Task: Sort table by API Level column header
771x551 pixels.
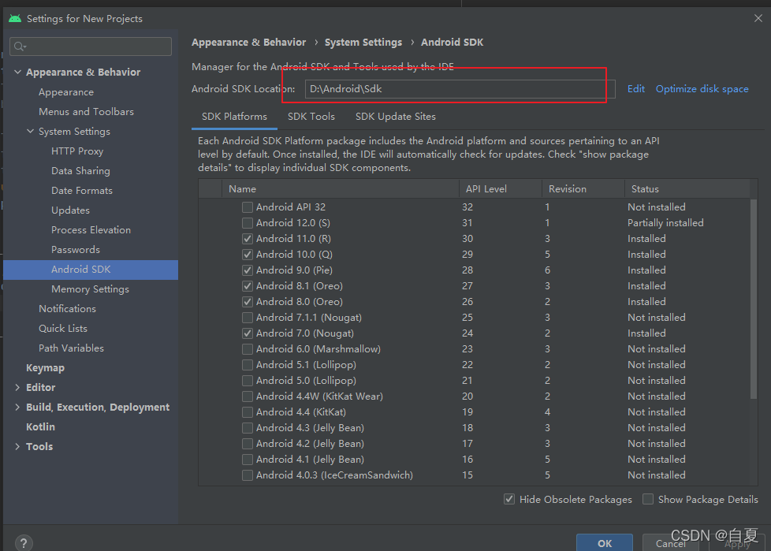Action: point(501,188)
